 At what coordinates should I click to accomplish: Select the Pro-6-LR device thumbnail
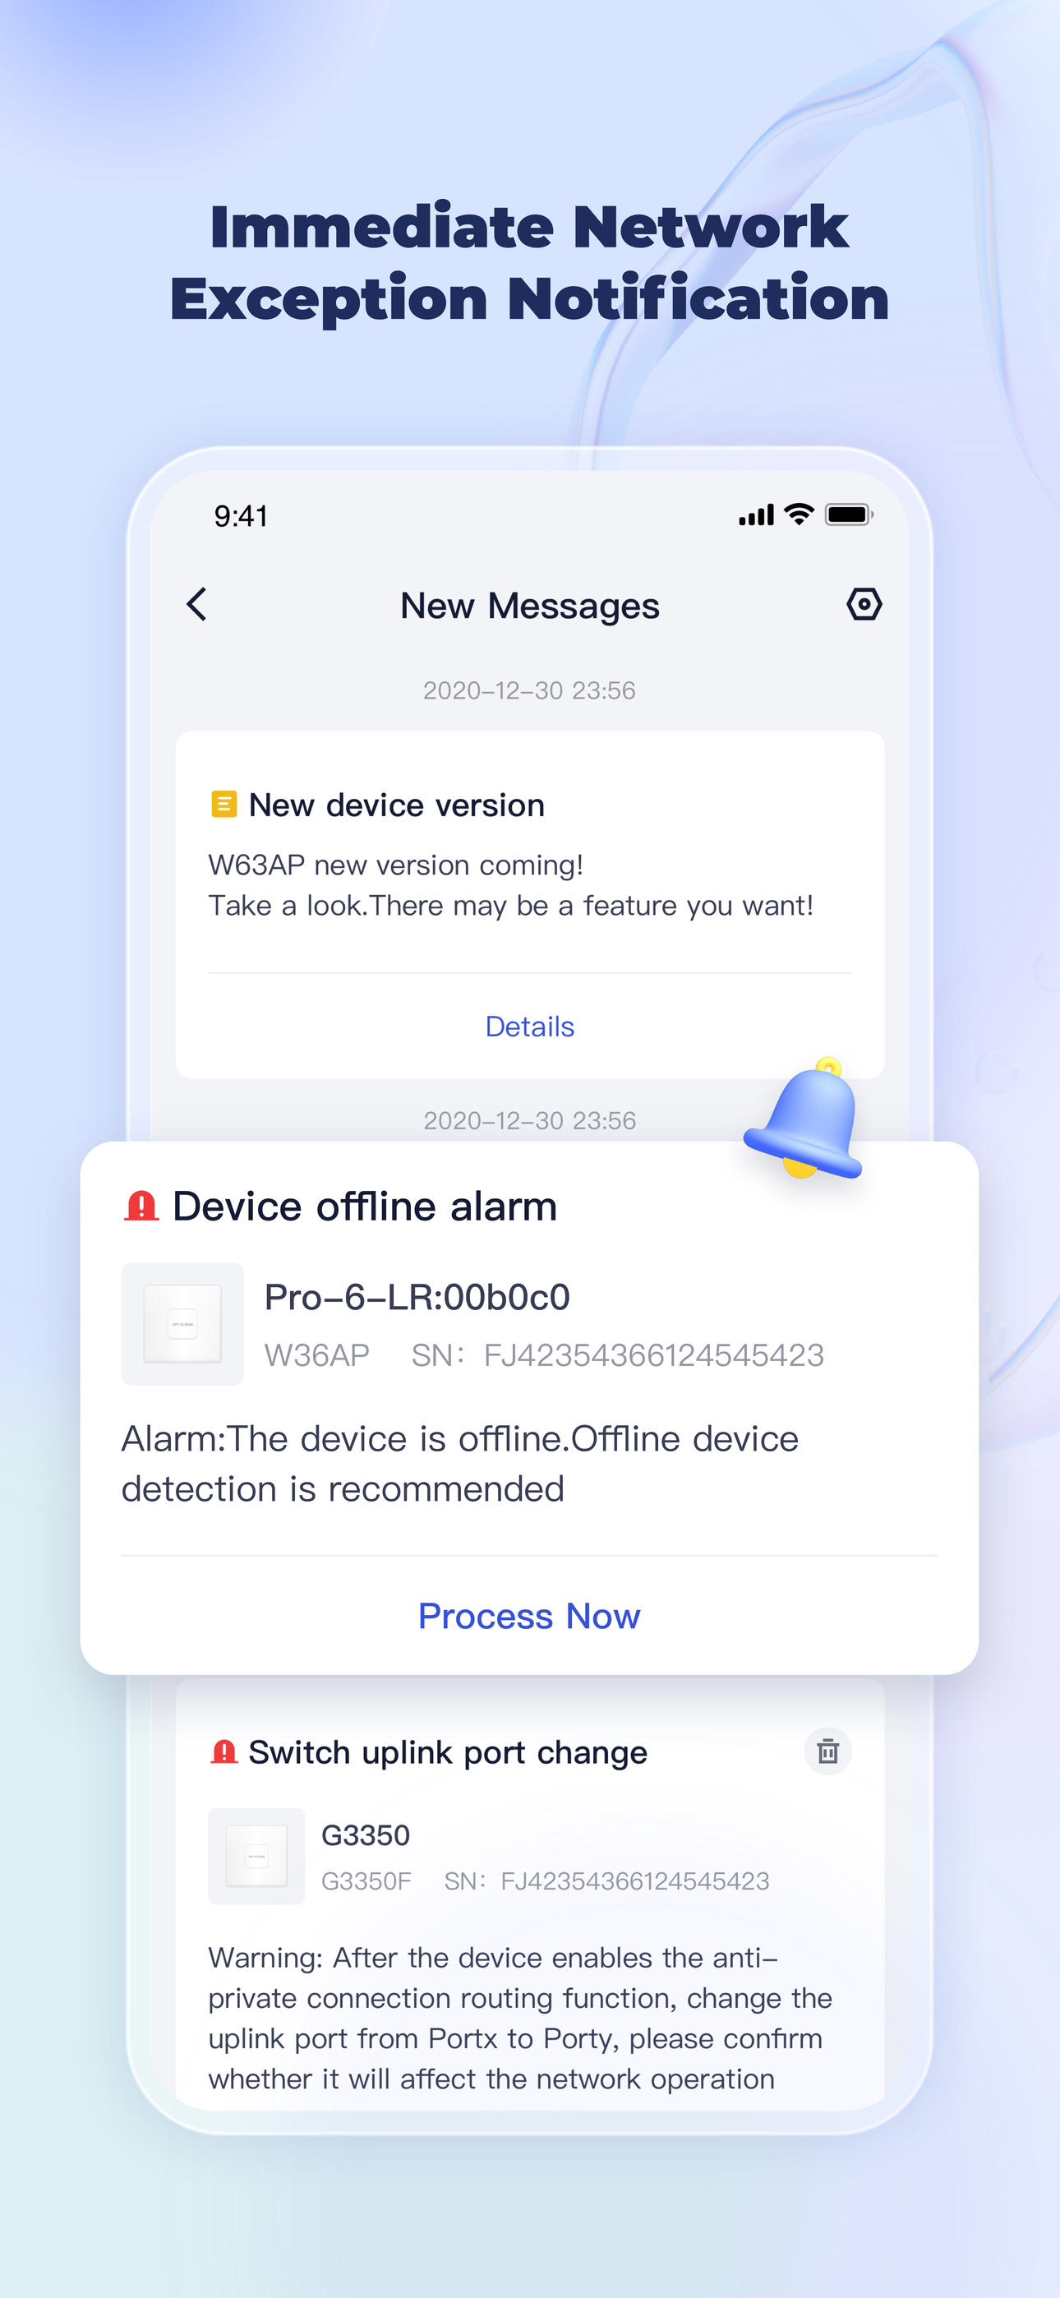[x=183, y=1324]
